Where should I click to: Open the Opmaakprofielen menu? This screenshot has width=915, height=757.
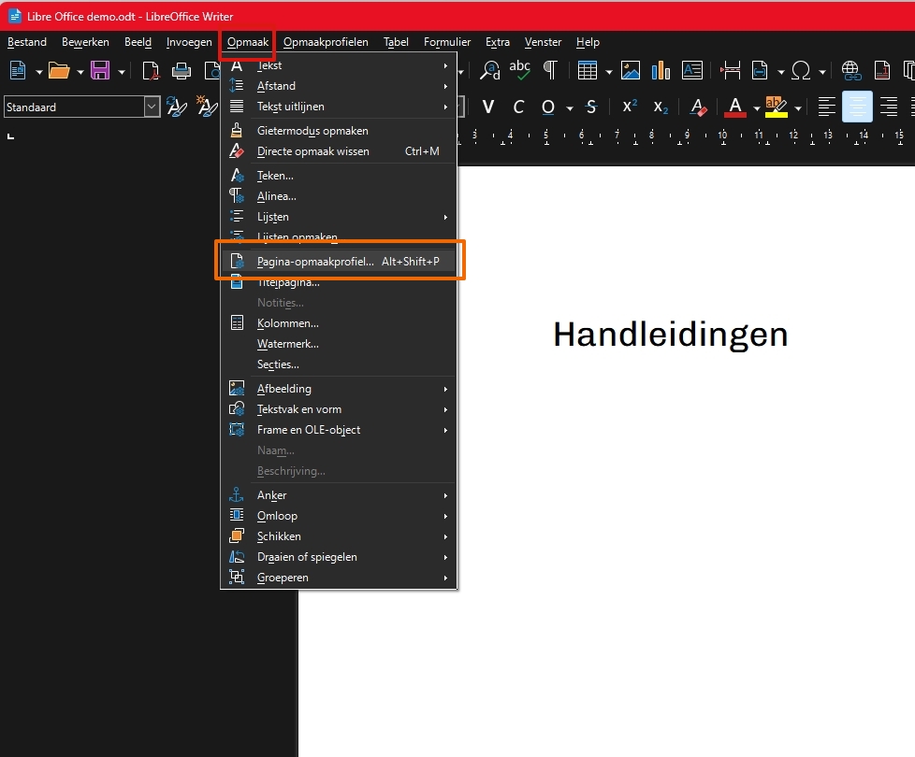point(326,42)
